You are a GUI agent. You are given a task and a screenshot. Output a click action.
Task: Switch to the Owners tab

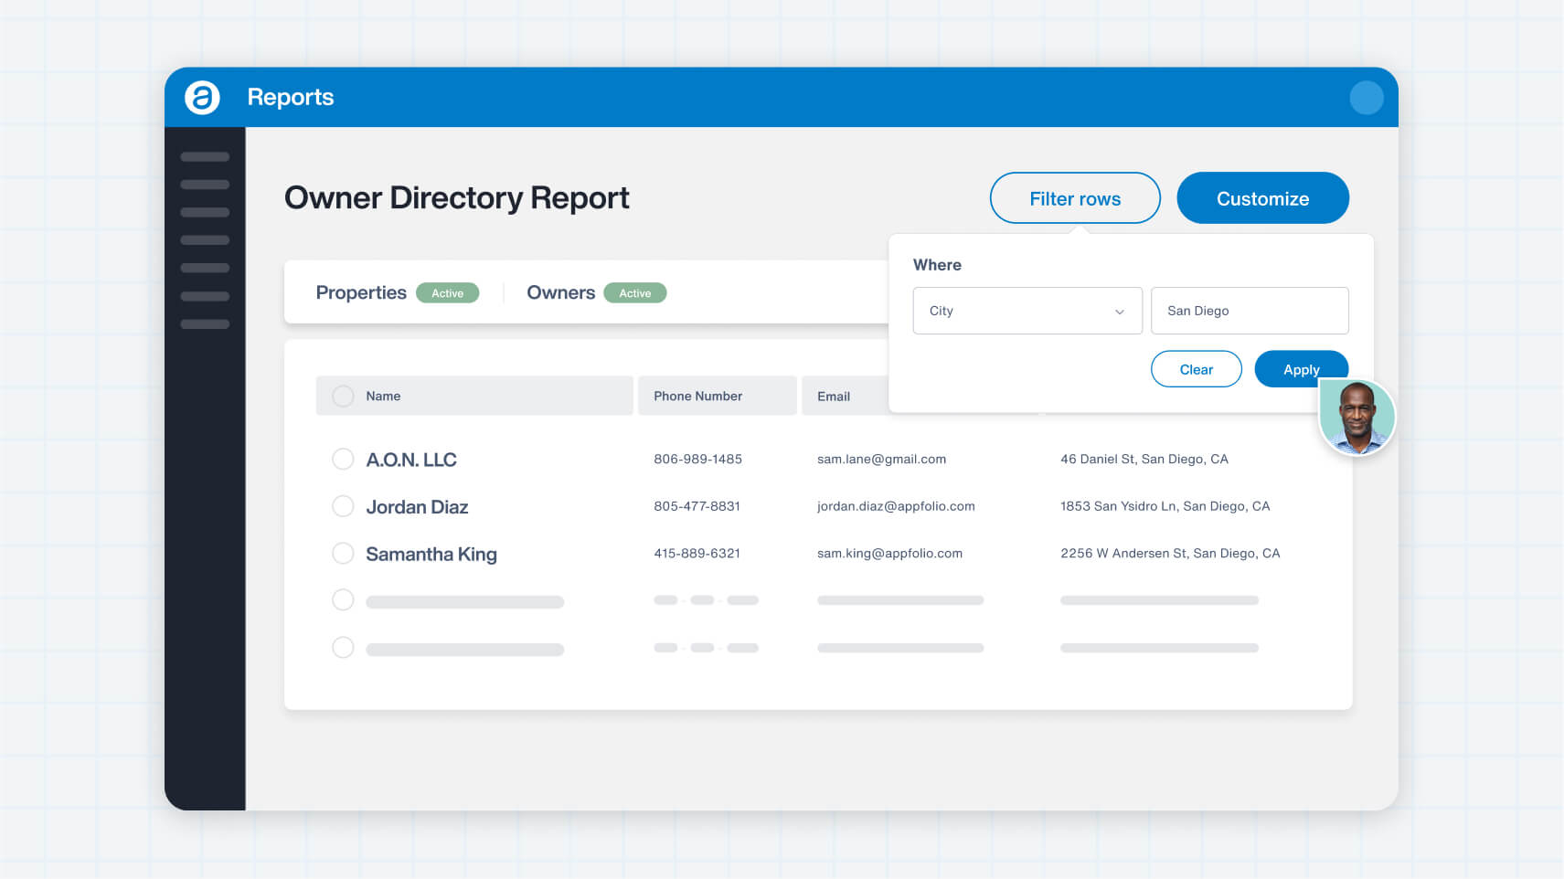click(x=560, y=292)
